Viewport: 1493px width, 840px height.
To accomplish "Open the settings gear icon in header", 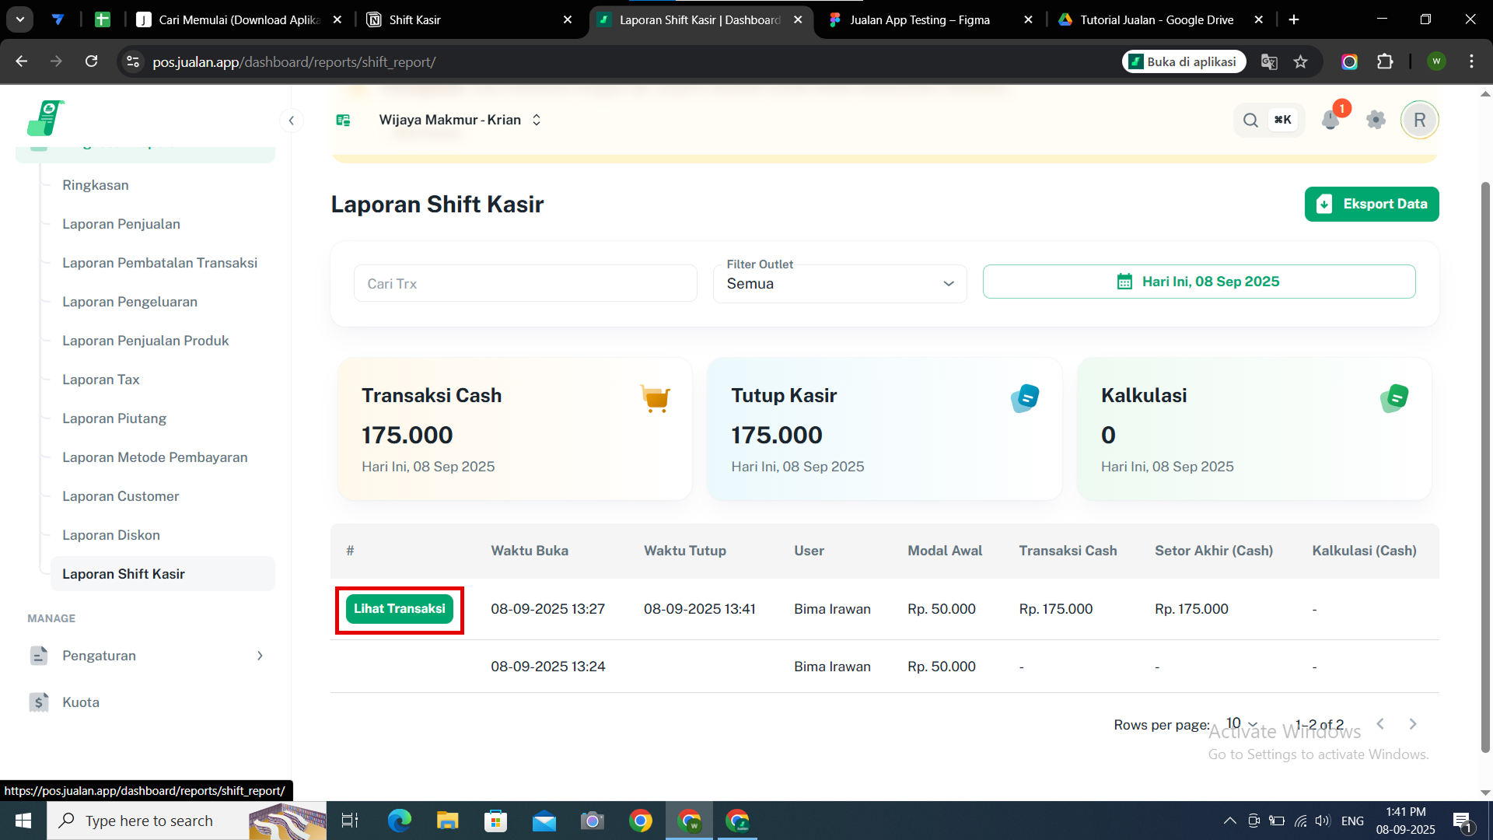I will coord(1376,120).
